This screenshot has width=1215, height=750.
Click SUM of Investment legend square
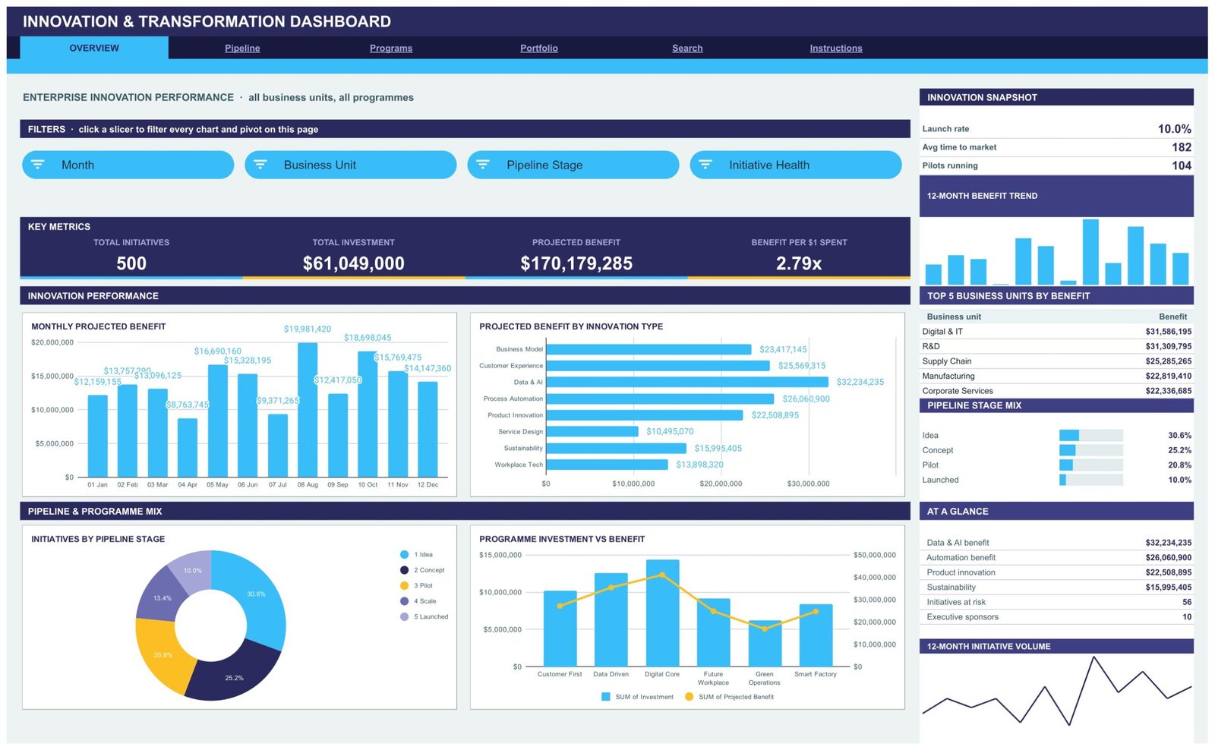tap(606, 696)
